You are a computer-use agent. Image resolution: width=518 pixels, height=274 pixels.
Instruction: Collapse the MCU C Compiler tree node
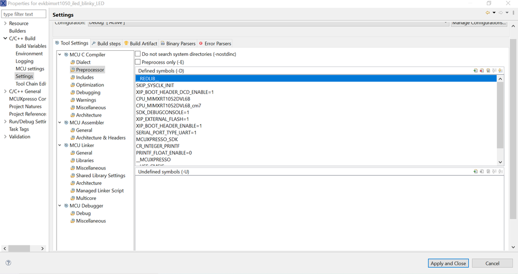click(60, 54)
